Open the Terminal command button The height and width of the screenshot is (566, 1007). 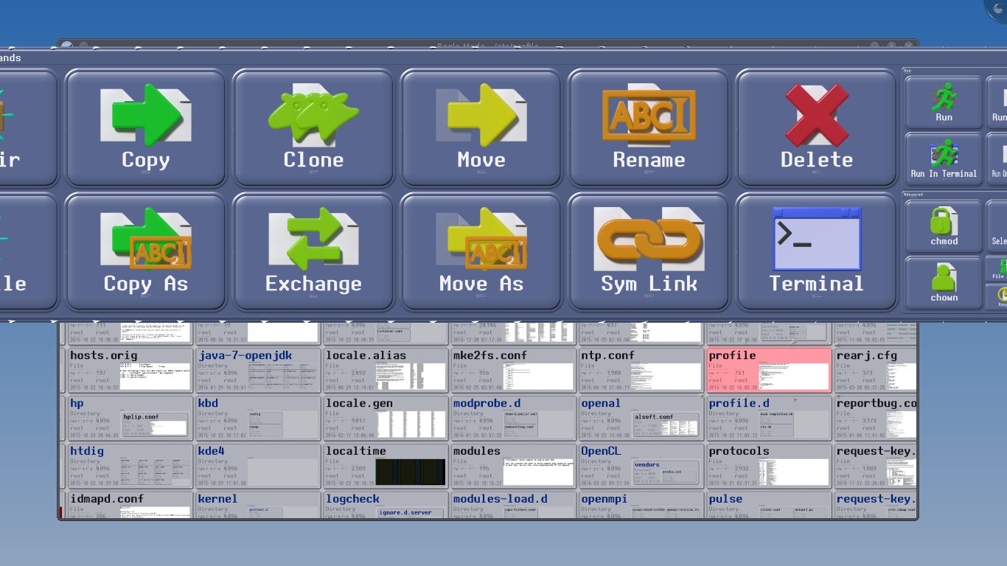pyautogui.click(x=816, y=252)
